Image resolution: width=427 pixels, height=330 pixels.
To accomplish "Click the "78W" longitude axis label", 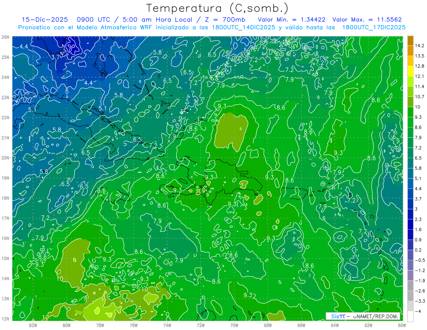I will pyautogui.click(x=100, y=325).
